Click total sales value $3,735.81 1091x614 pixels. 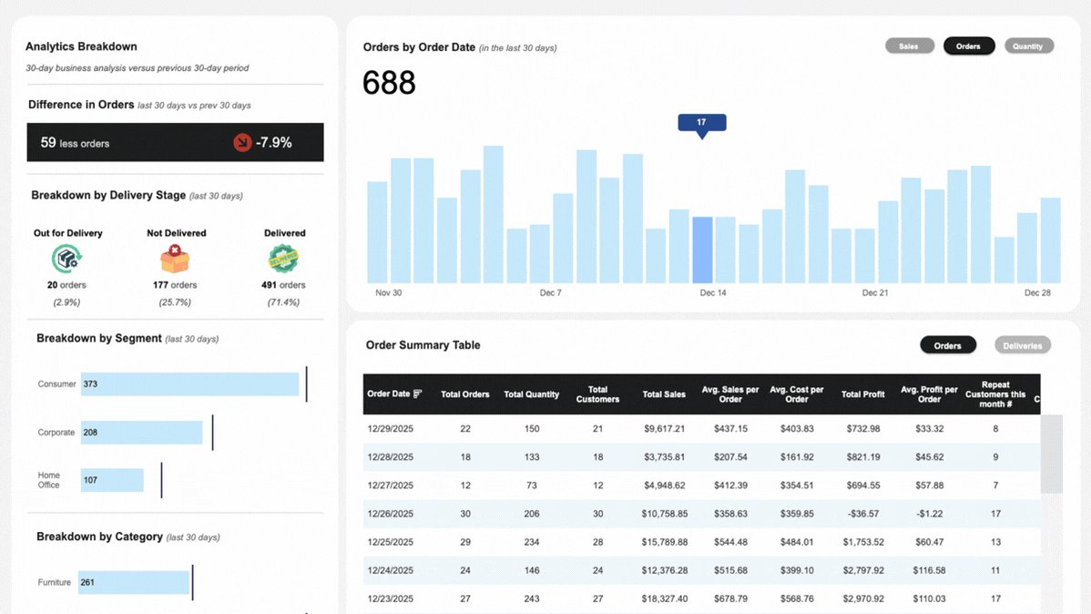coord(665,457)
